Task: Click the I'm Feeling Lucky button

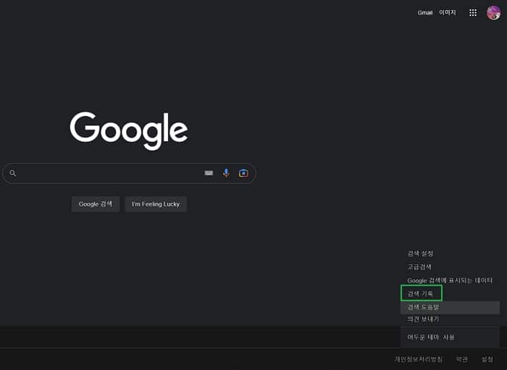Action: (x=156, y=204)
